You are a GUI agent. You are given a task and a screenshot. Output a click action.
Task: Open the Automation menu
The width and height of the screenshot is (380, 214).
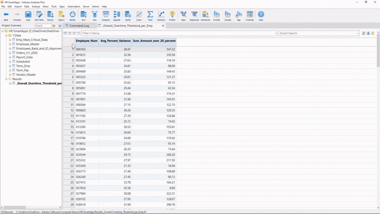point(74,6)
